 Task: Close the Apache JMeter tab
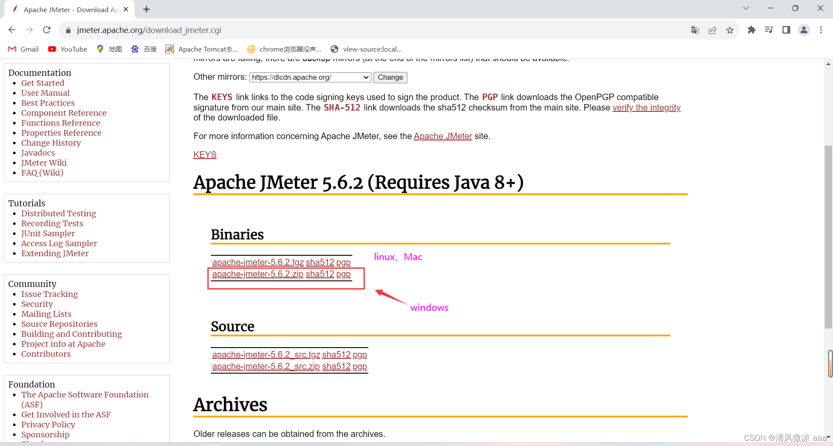pos(126,9)
